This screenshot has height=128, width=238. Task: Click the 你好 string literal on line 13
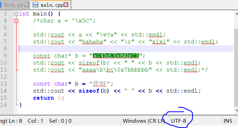pos(100,84)
